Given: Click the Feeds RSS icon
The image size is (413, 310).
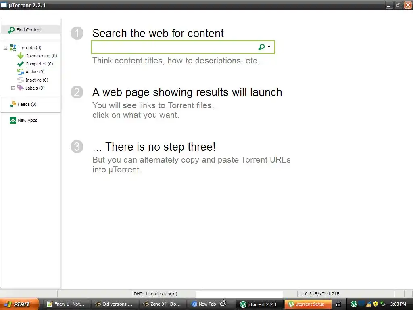Looking at the screenshot, I should pyautogui.click(x=13, y=105).
